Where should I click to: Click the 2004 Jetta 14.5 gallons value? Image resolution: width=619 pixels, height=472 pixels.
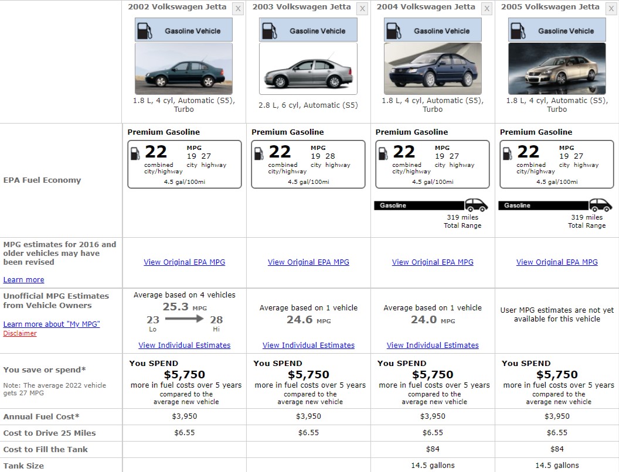tap(433, 466)
